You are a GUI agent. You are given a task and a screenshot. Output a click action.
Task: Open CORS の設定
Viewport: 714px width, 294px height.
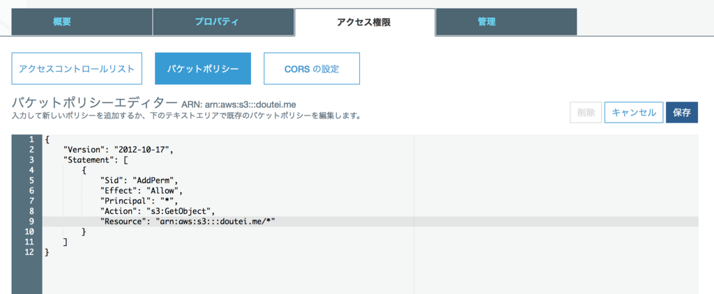click(312, 69)
